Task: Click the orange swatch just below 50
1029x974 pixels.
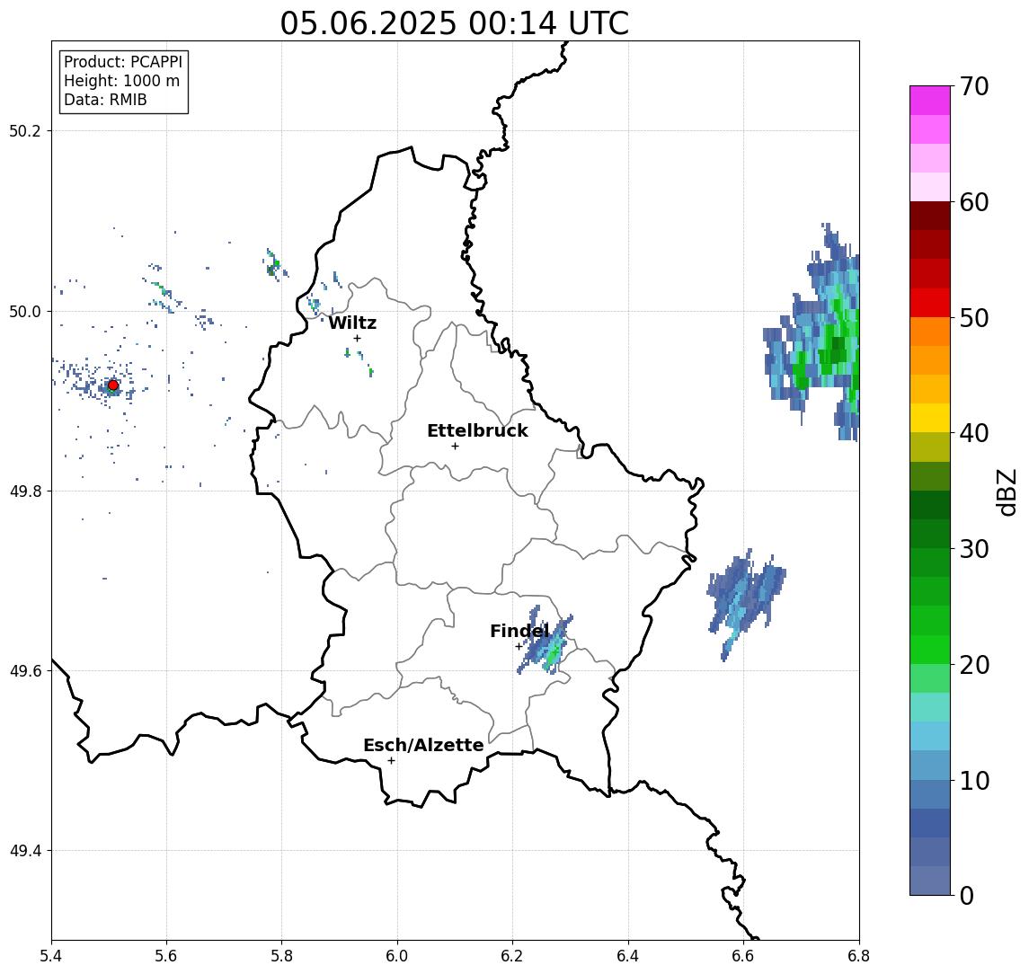Action: point(930,332)
